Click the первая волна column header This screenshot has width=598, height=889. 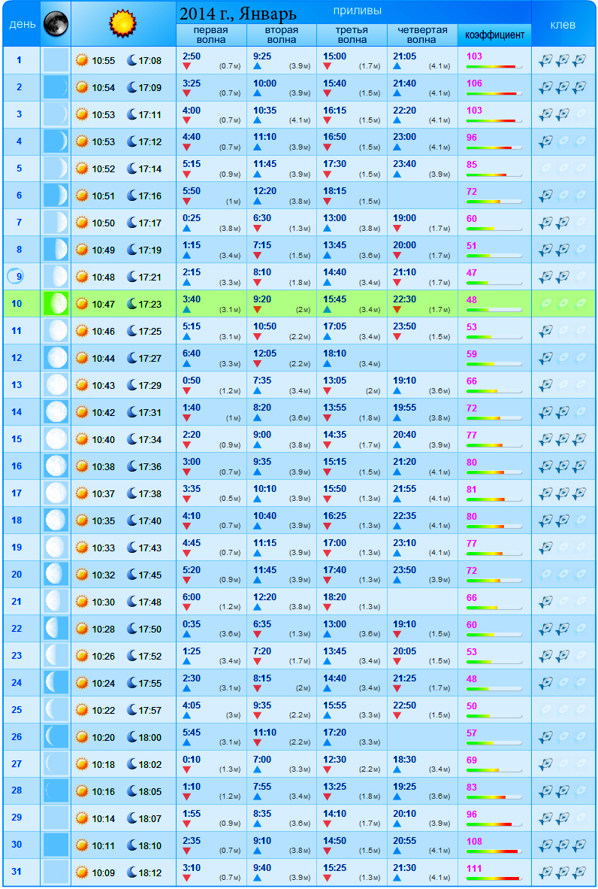coord(210,35)
